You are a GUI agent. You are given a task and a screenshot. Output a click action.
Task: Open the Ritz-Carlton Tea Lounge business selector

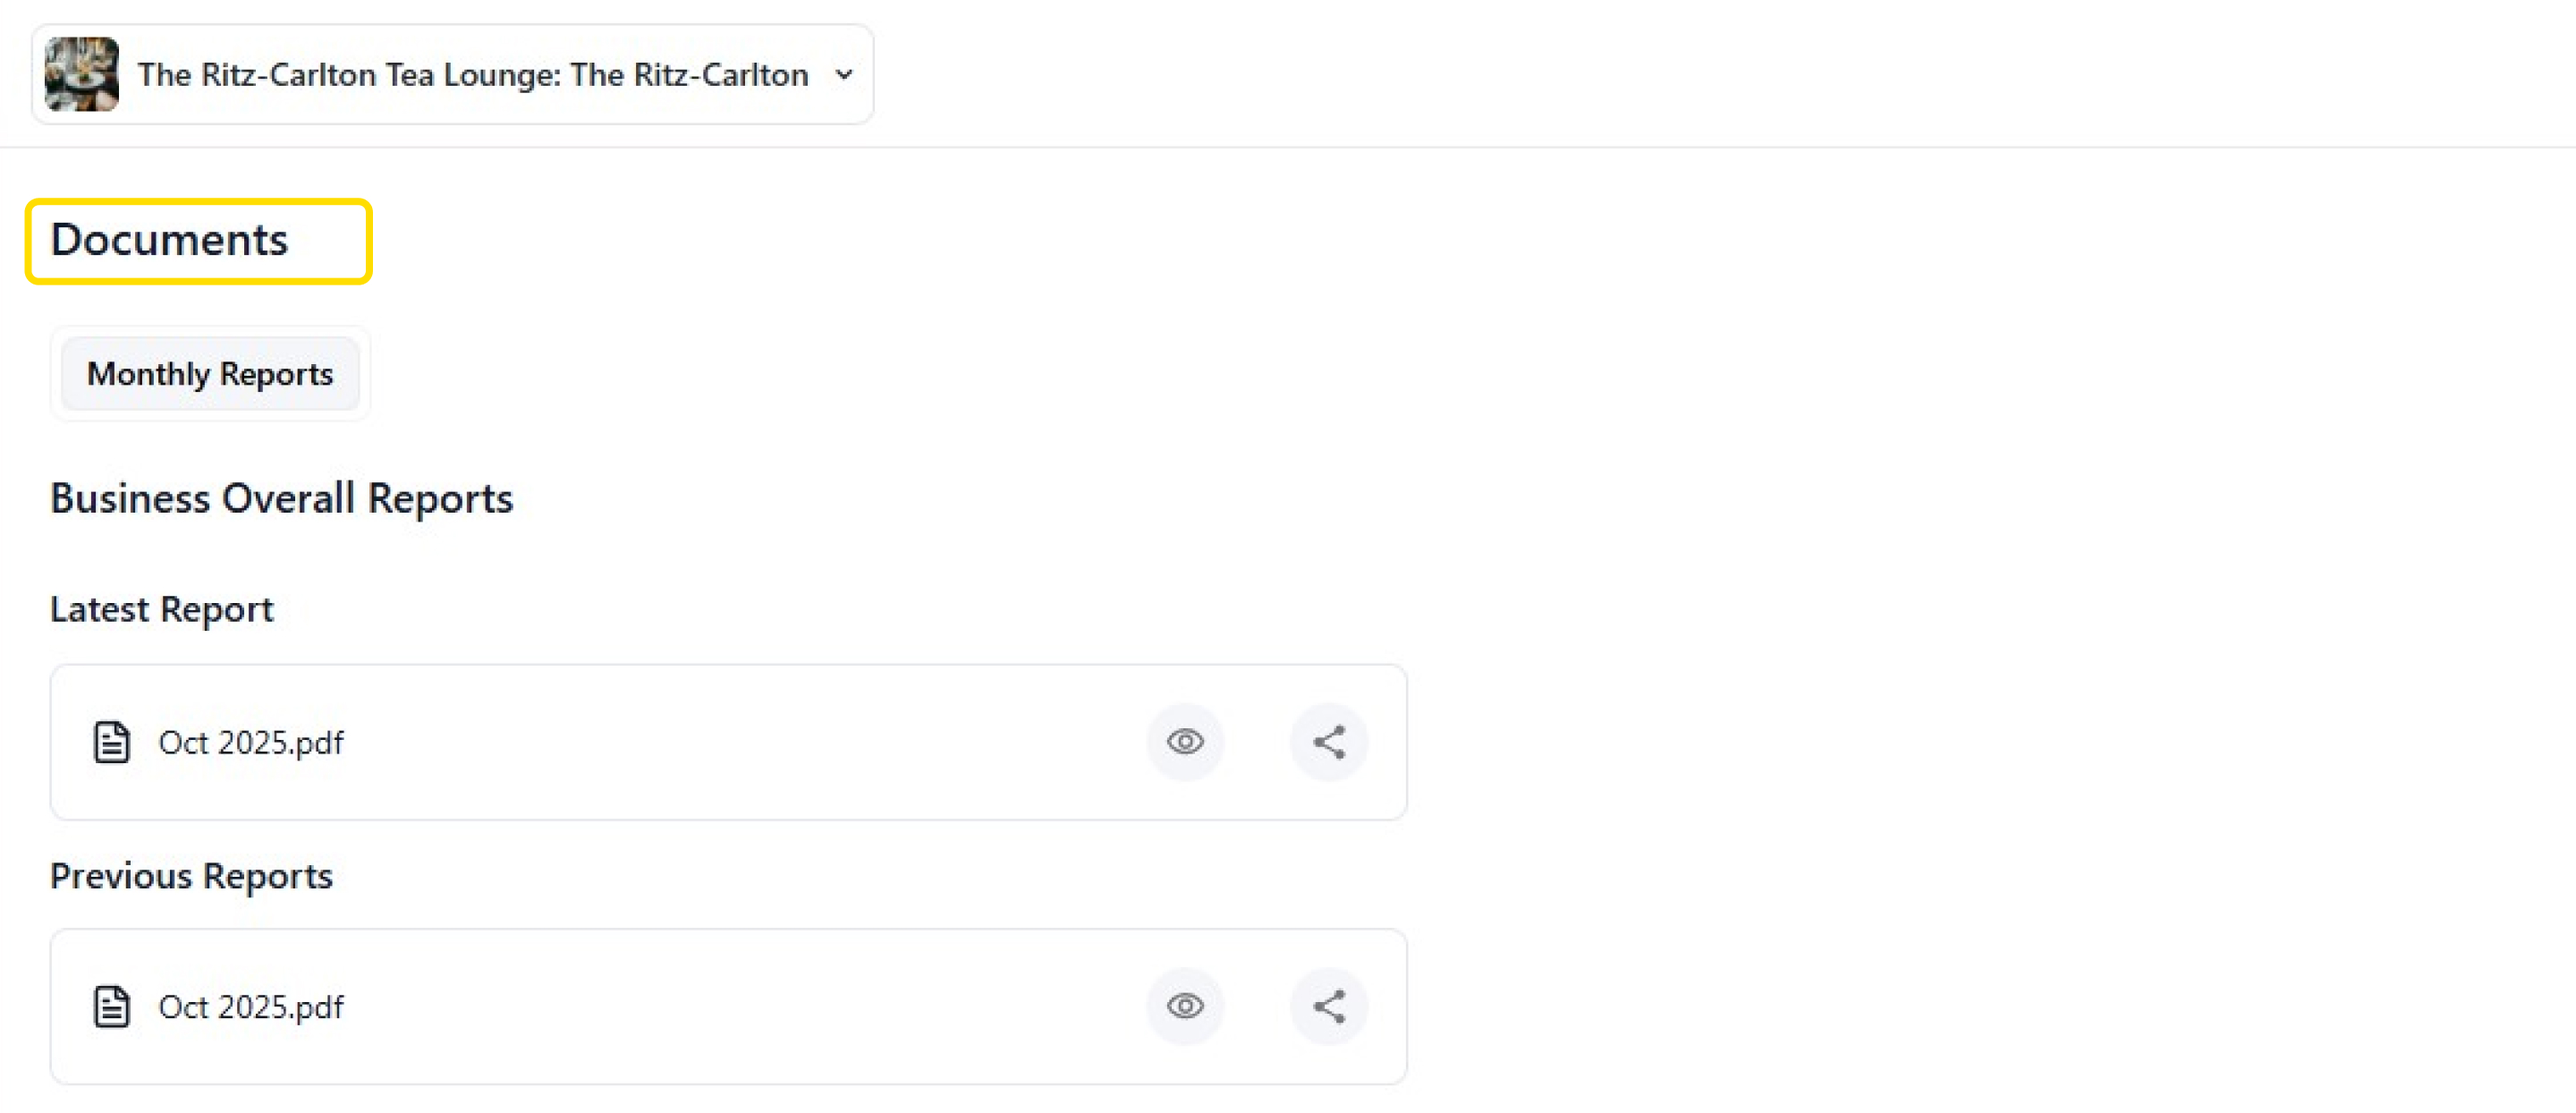pos(472,74)
